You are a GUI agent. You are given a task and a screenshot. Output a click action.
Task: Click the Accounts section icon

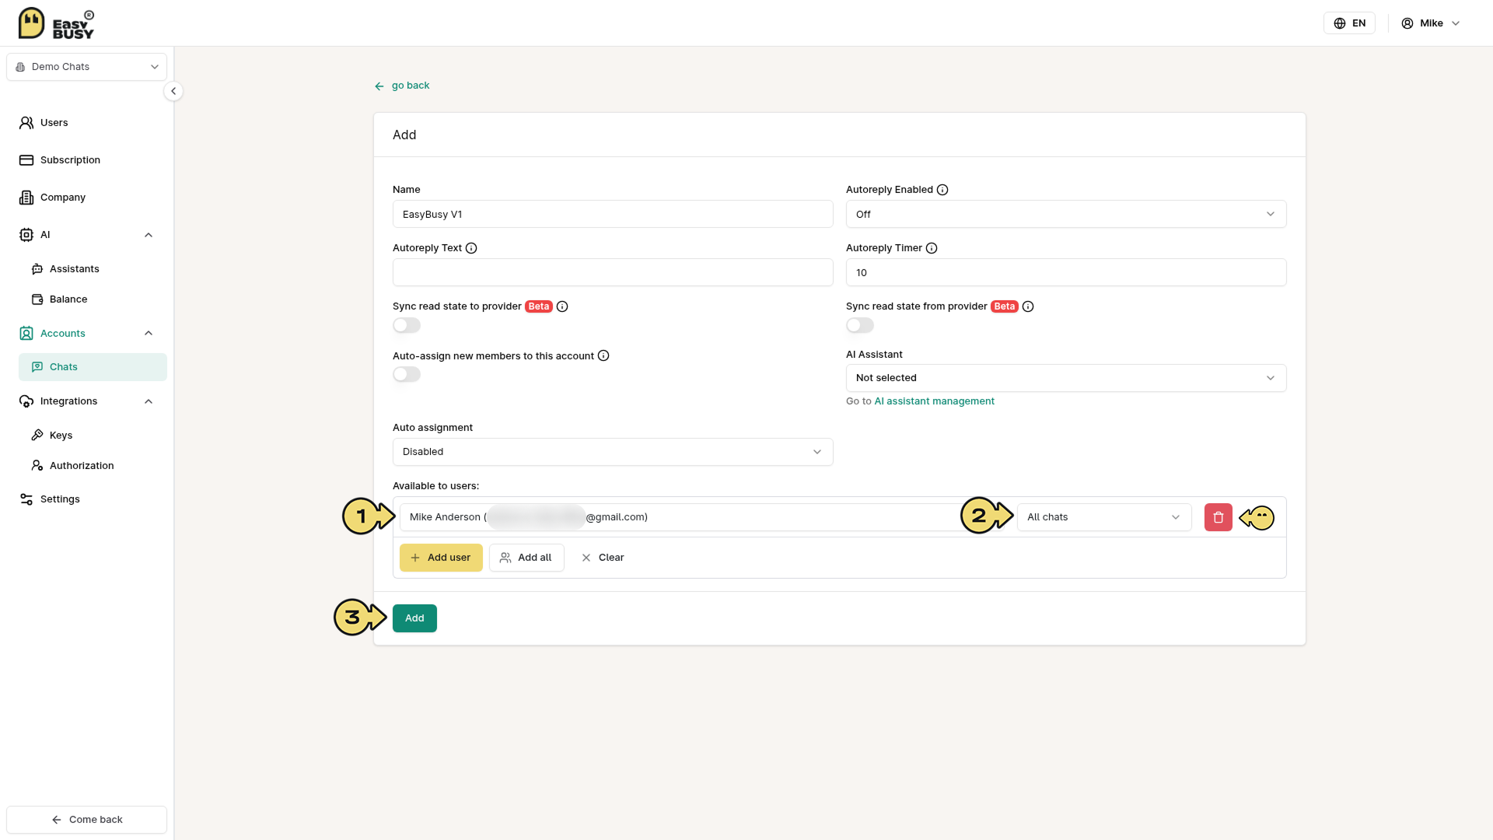[x=26, y=334]
